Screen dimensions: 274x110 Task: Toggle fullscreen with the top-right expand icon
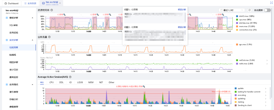pos(271,3)
